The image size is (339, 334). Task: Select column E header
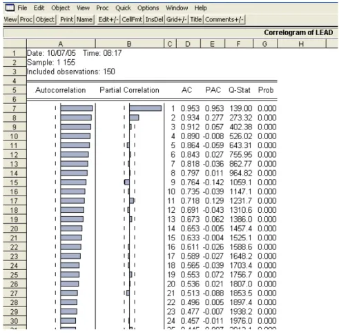tap(212, 44)
